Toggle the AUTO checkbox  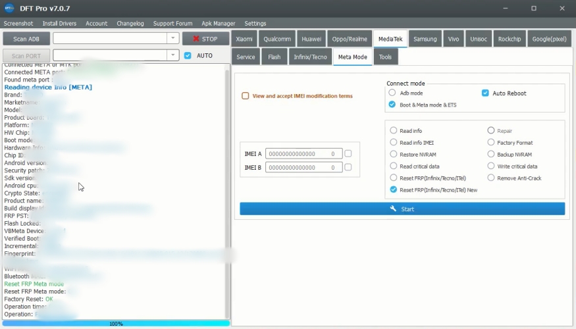coord(188,55)
